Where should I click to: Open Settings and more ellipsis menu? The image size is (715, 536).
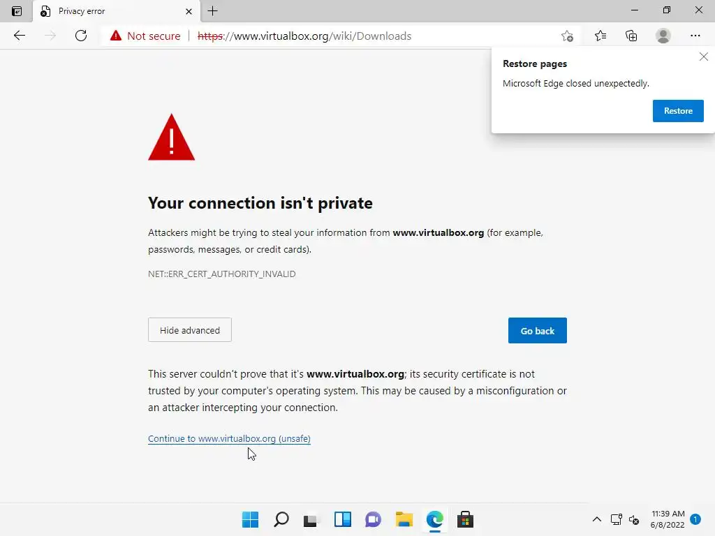tap(695, 36)
